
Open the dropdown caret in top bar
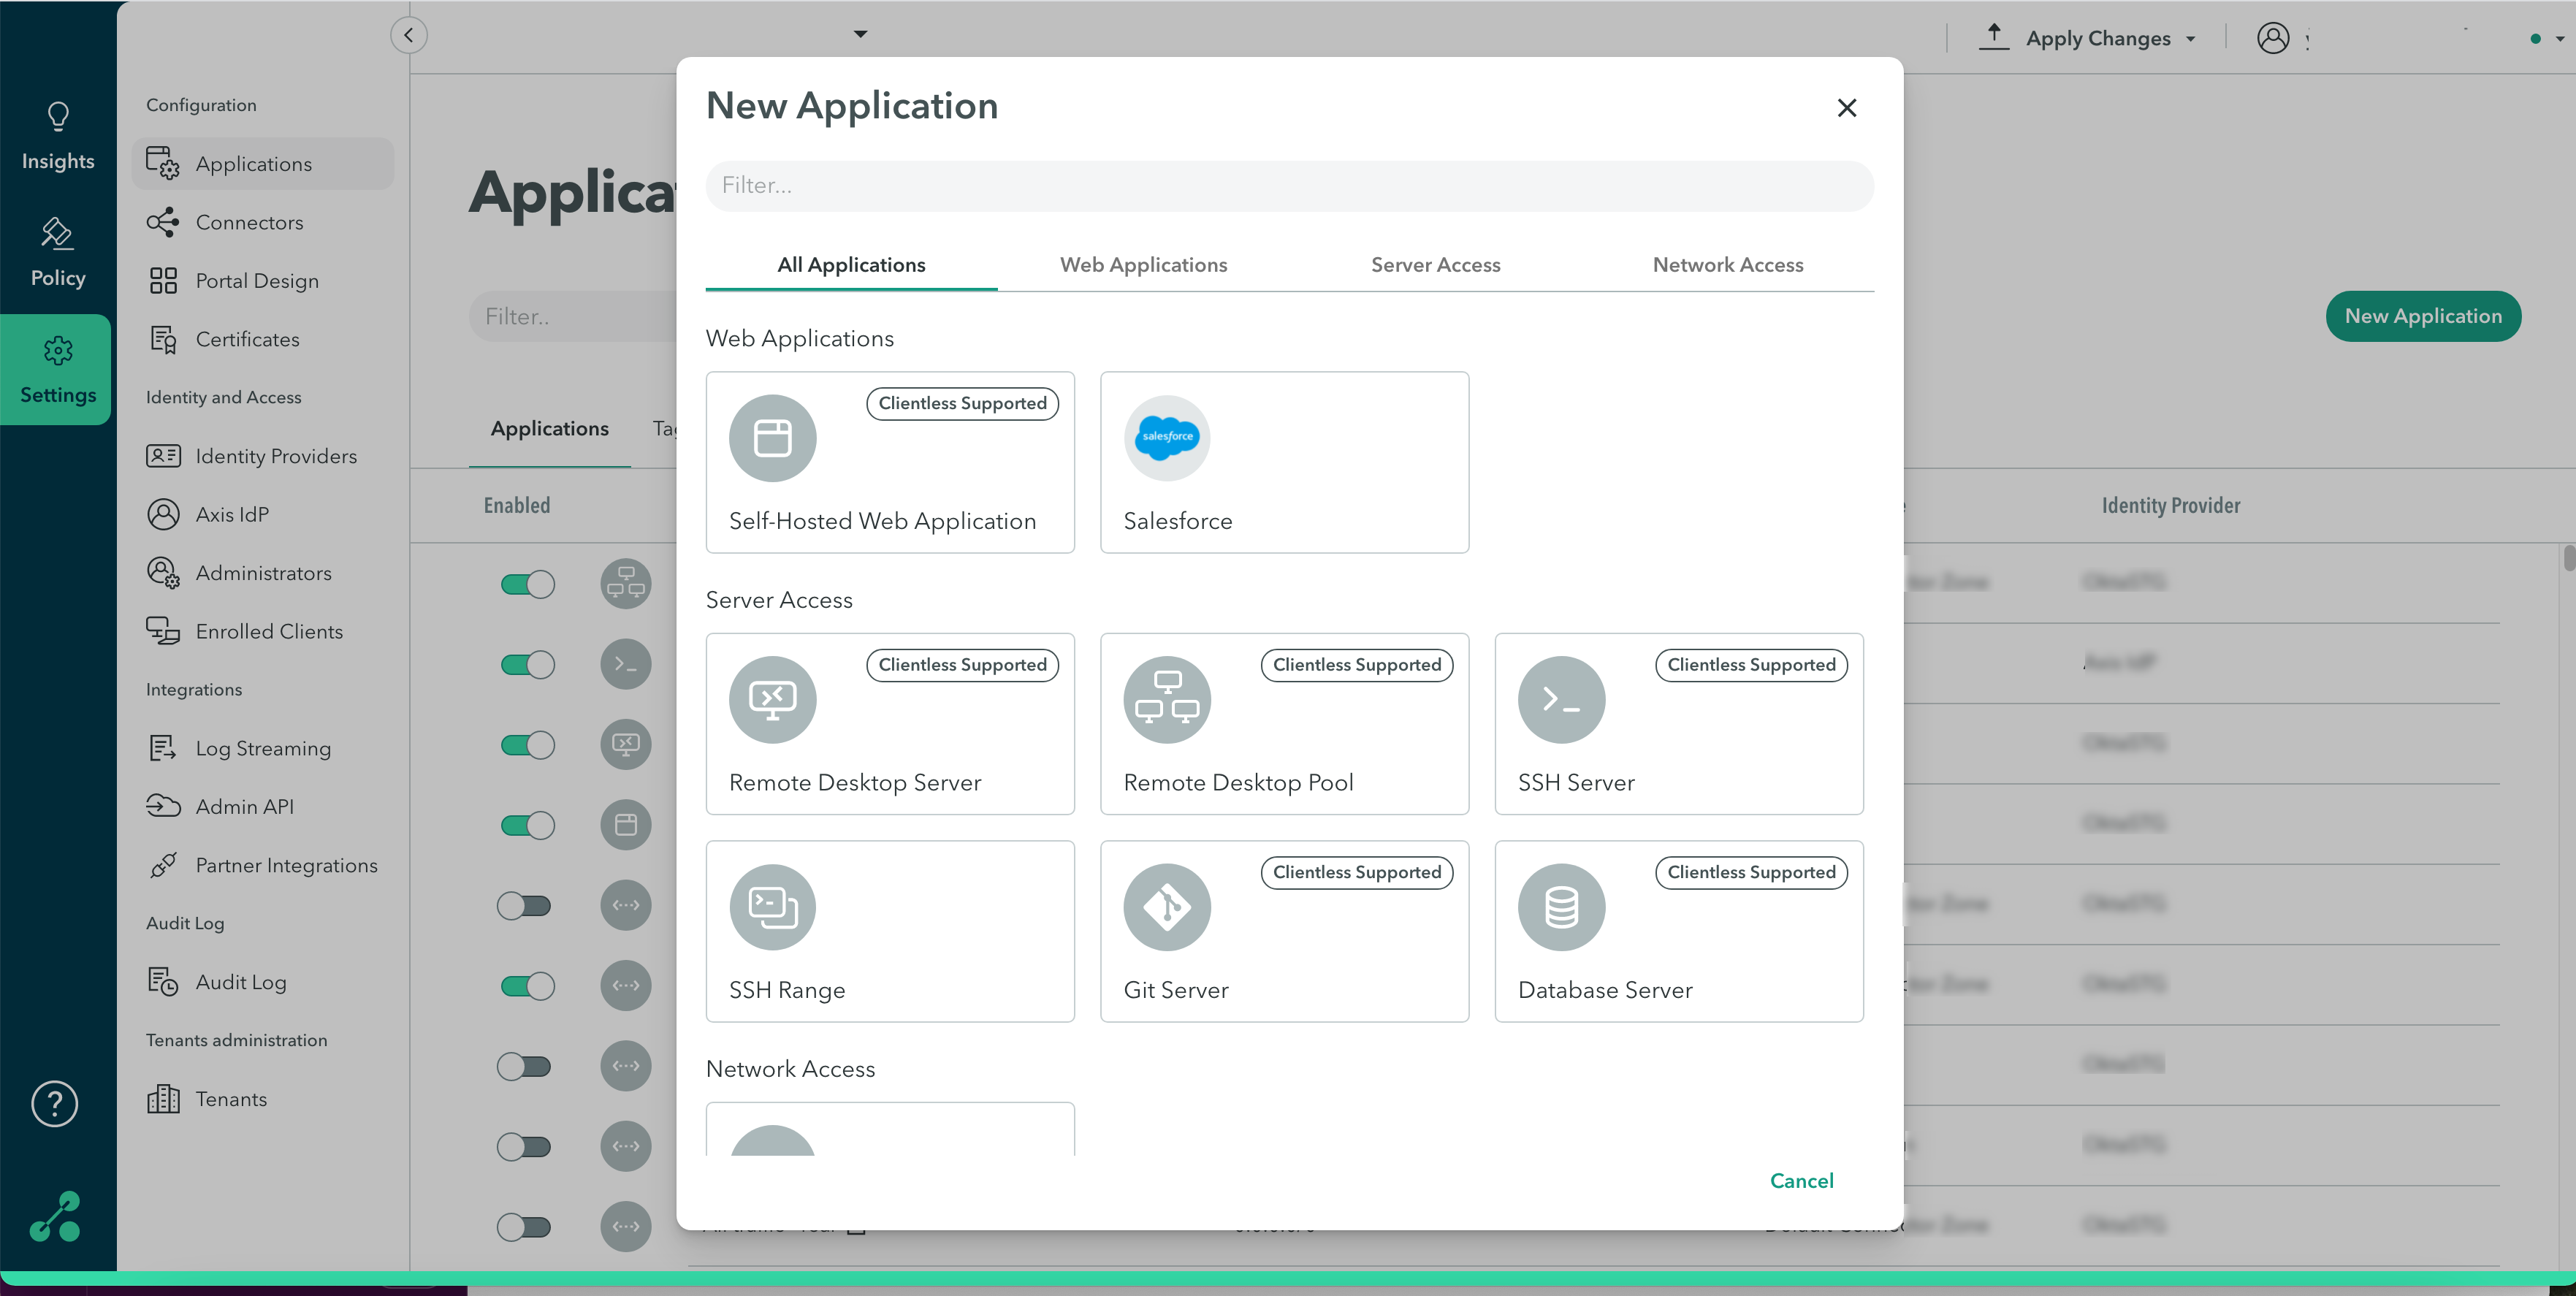pos(860,34)
